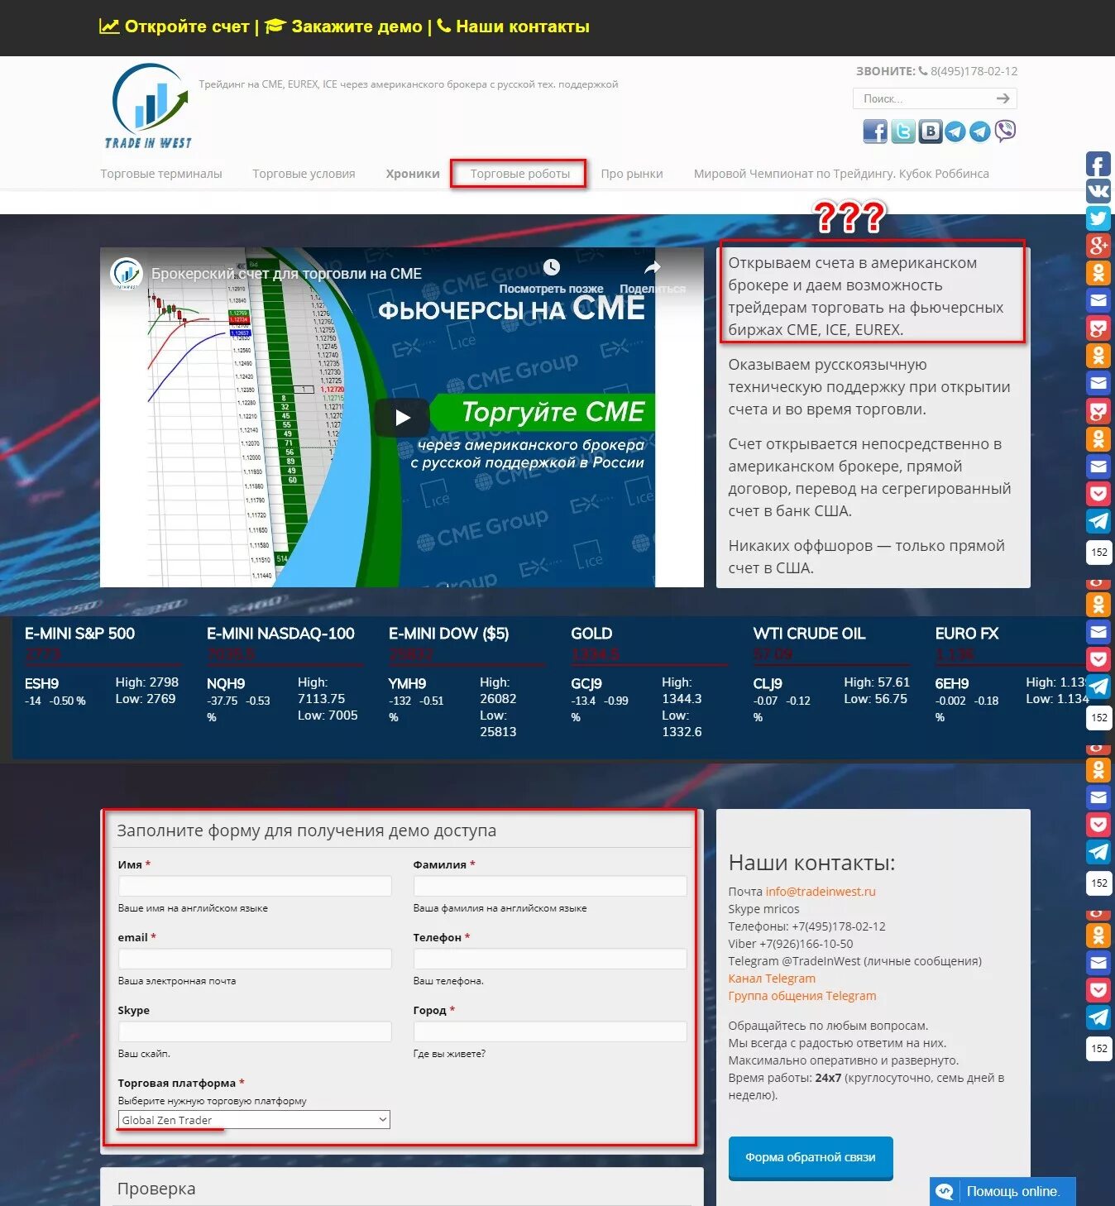
Task: Open the Помощь online chat button
Action: [1003, 1191]
